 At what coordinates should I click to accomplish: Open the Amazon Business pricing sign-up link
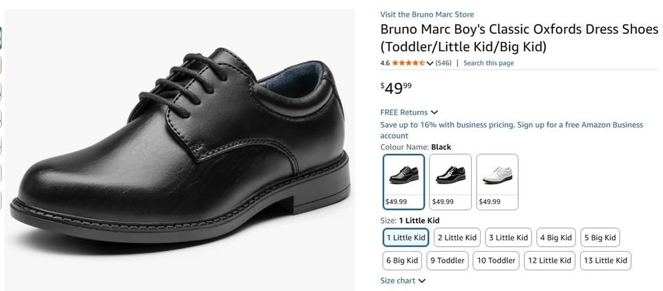(511, 130)
